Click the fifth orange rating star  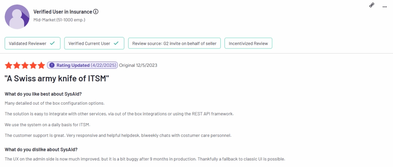(41, 65)
